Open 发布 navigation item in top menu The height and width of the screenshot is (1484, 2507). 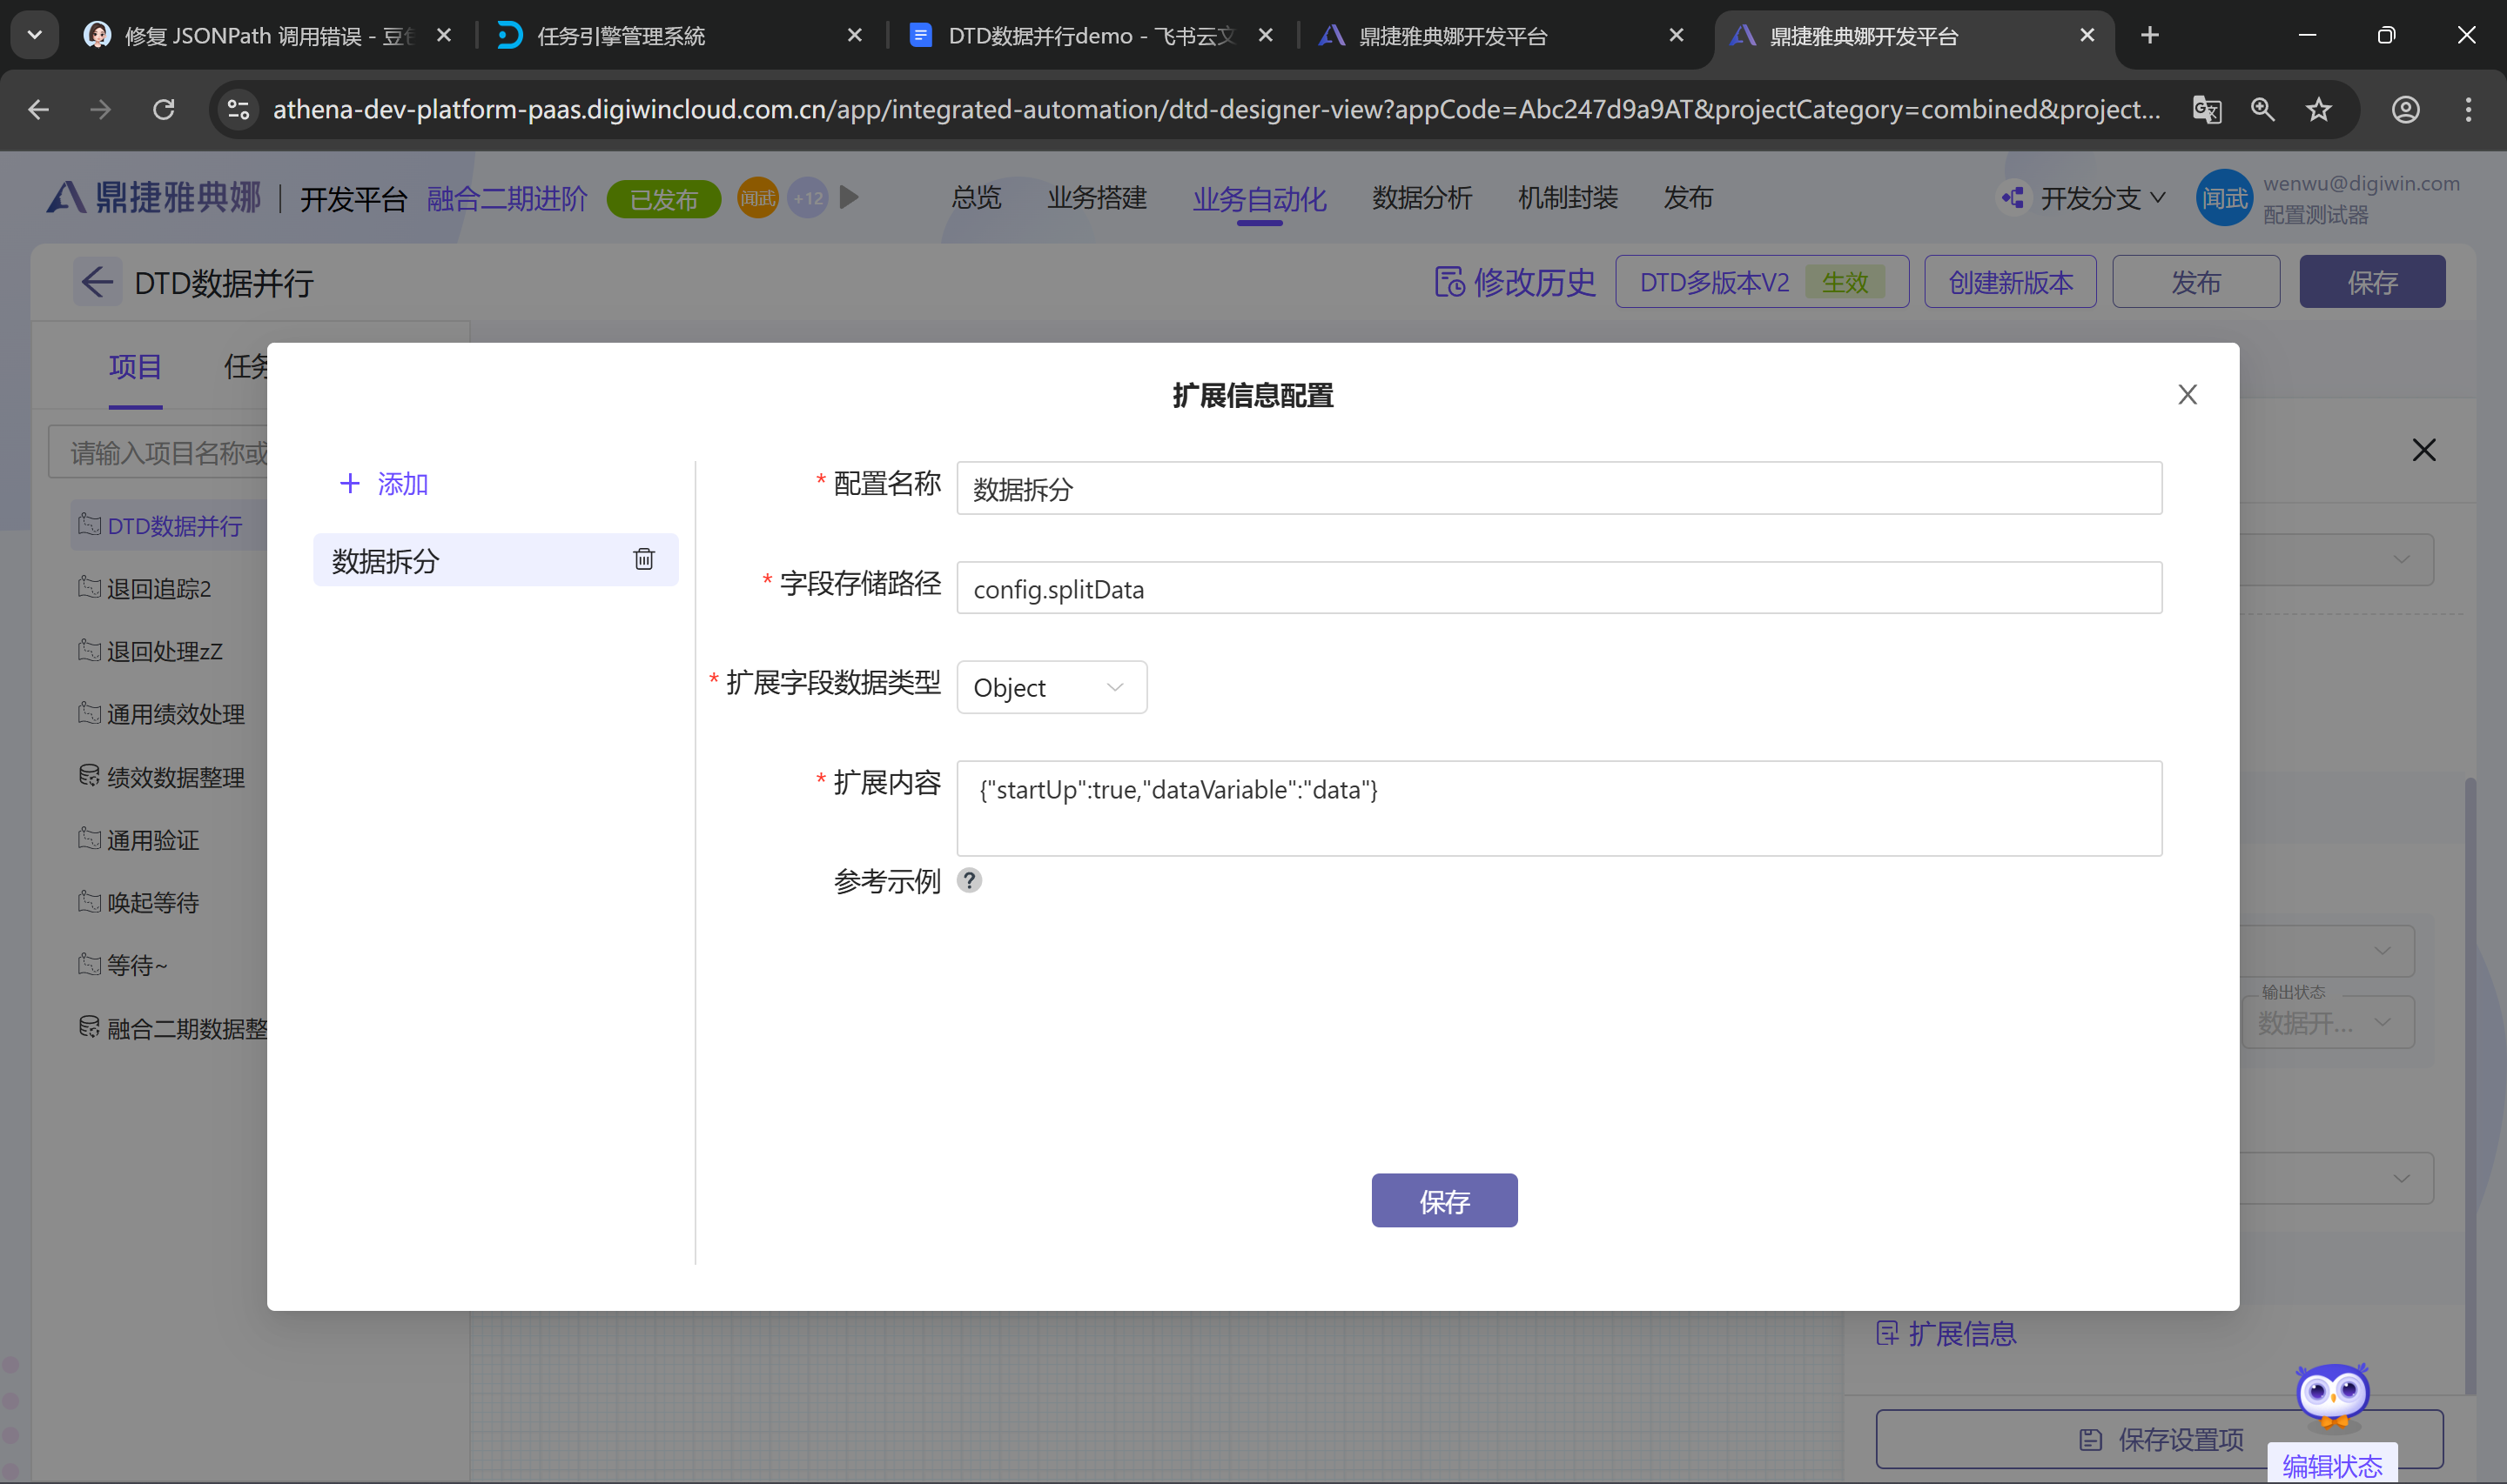pyautogui.click(x=1688, y=198)
